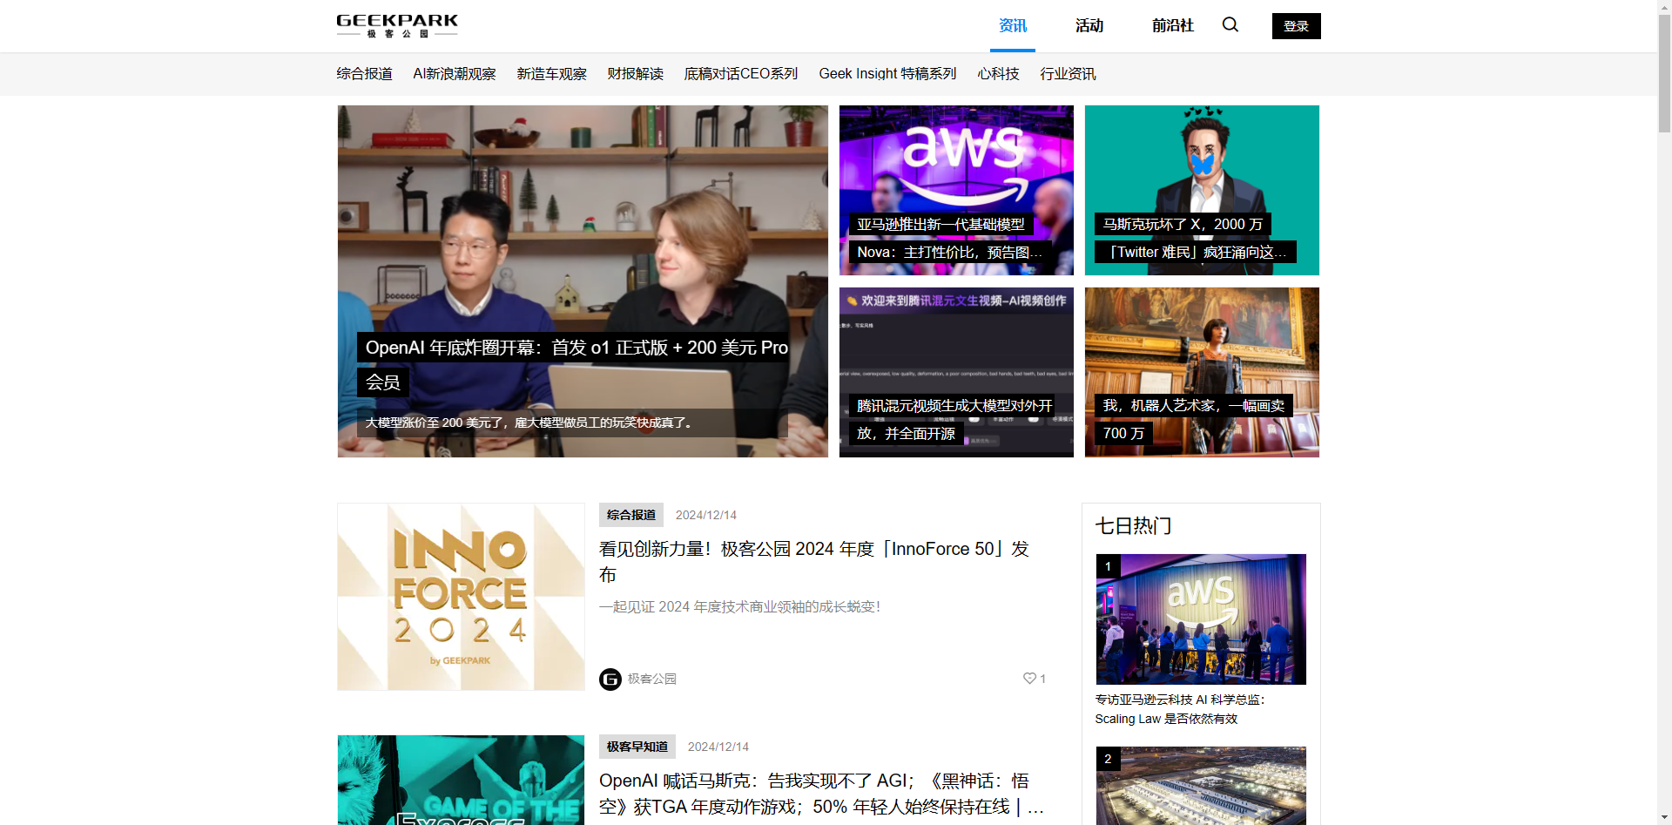Viewport: 1672px width, 825px height.
Task: Open search with the magnifier icon
Action: [x=1230, y=25]
